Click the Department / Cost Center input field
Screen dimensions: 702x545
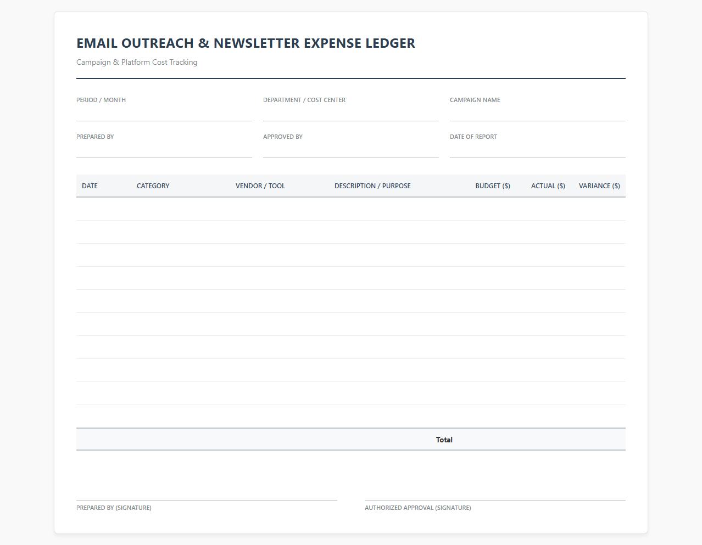[x=351, y=114]
